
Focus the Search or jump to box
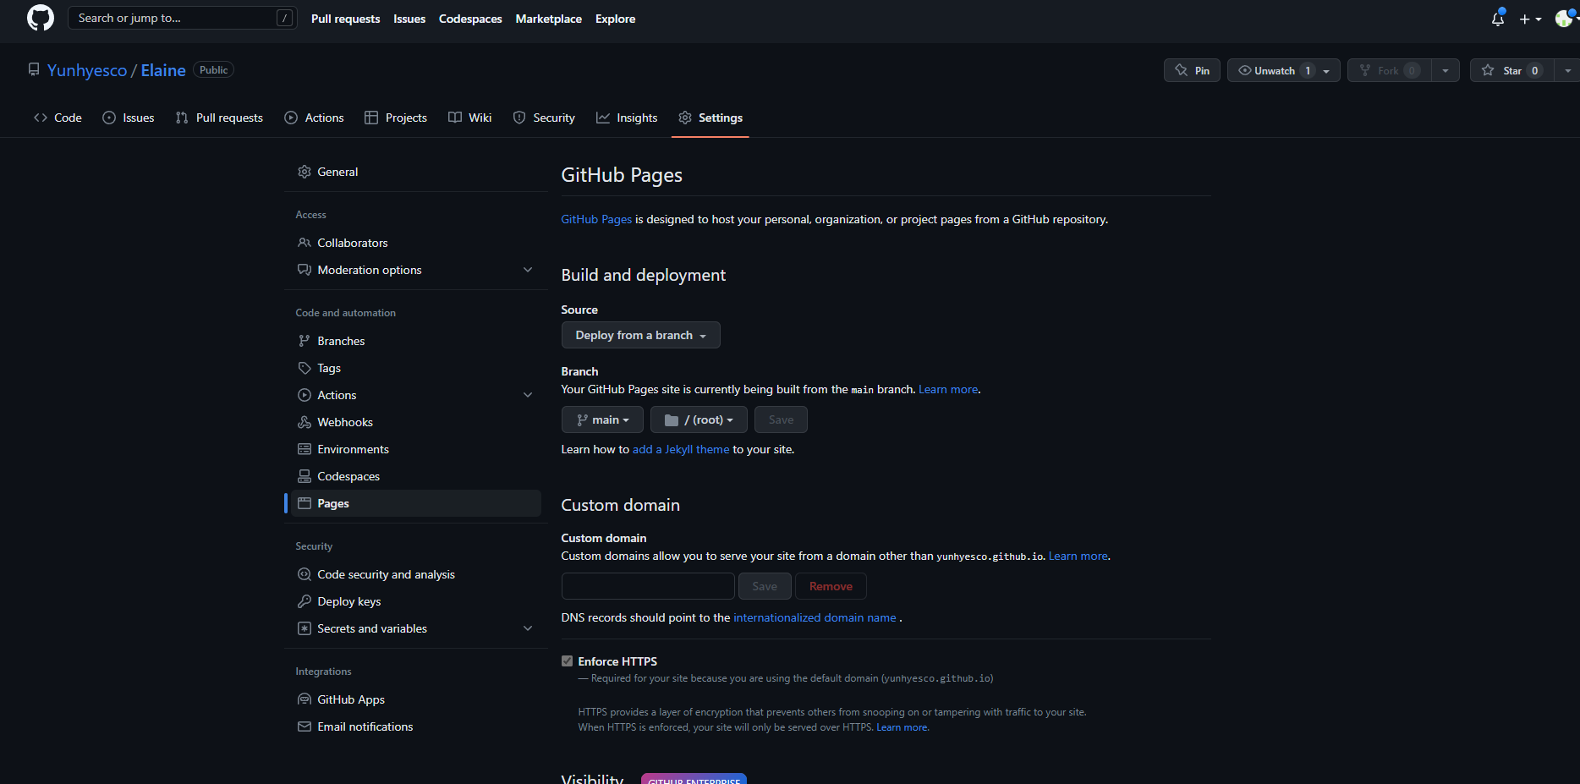click(x=183, y=18)
